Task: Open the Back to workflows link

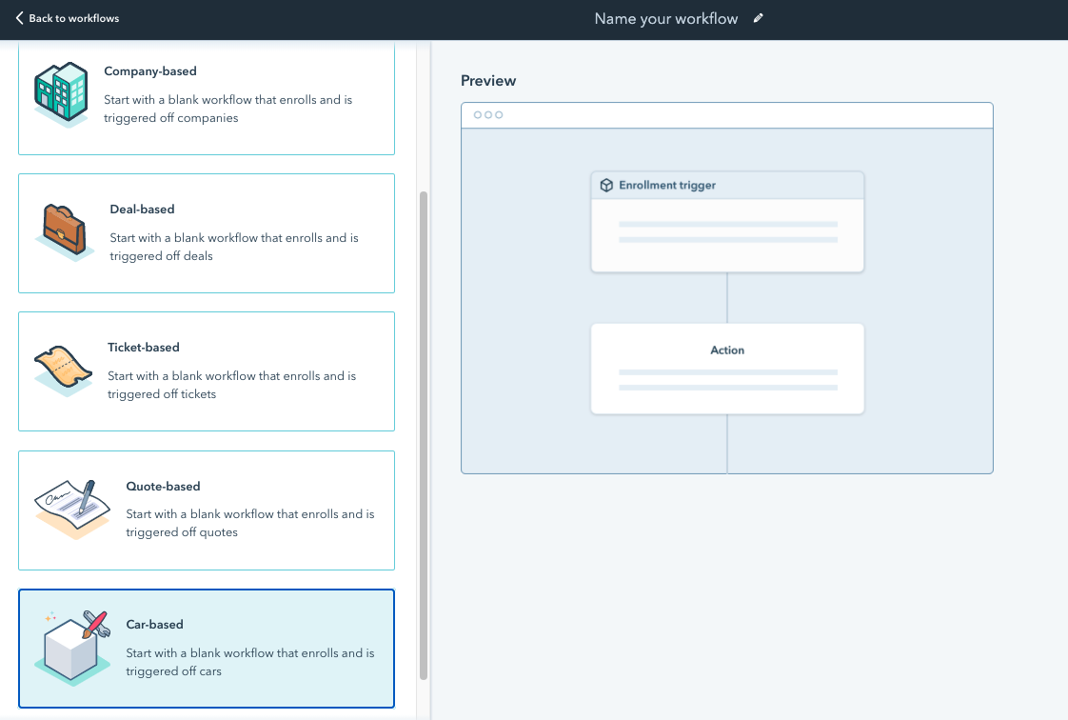Action: (72, 17)
